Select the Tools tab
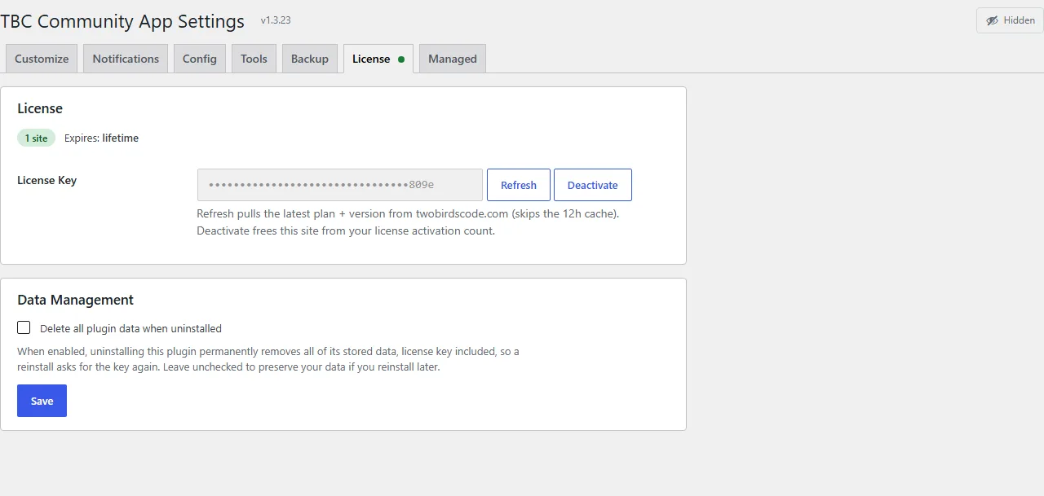 click(254, 59)
